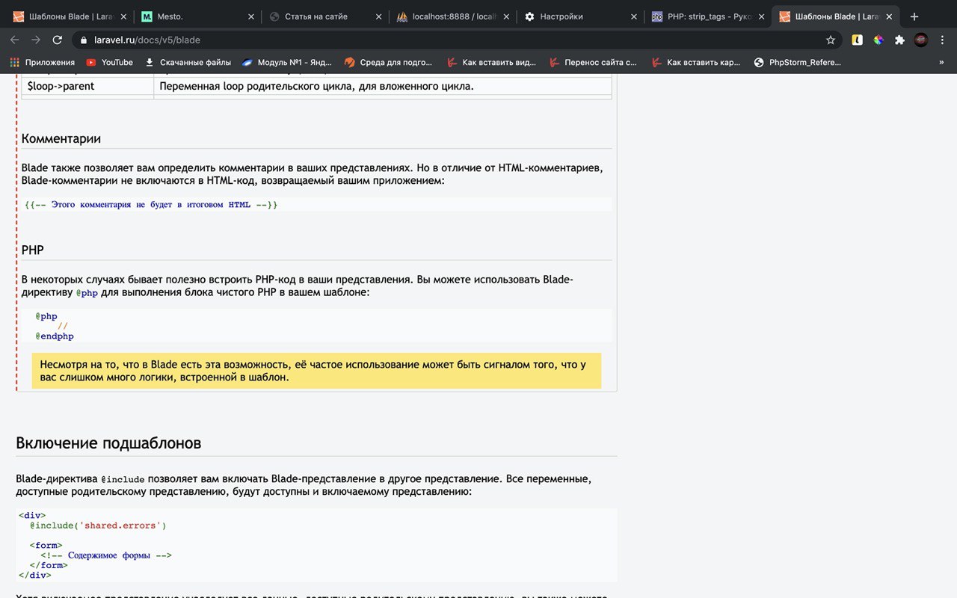This screenshot has height=598, width=957.
Task: Click the @endphp line in code block
Action: pyautogui.click(x=55, y=336)
